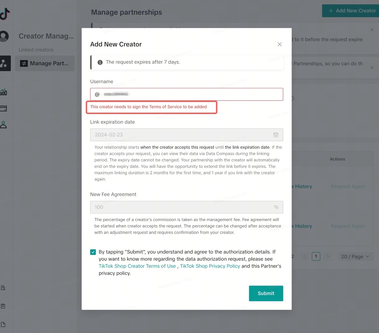This screenshot has width=379, height=333.
Task: Open the profile avatar icon
Action: 4,36
